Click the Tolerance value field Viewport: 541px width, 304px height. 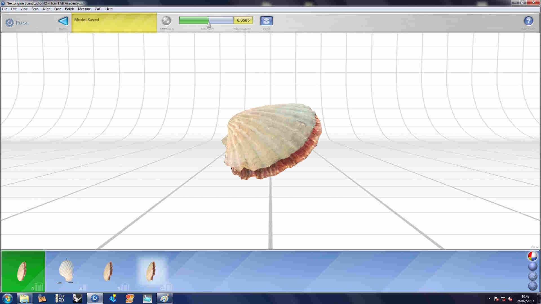pyautogui.click(x=243, y=20)
